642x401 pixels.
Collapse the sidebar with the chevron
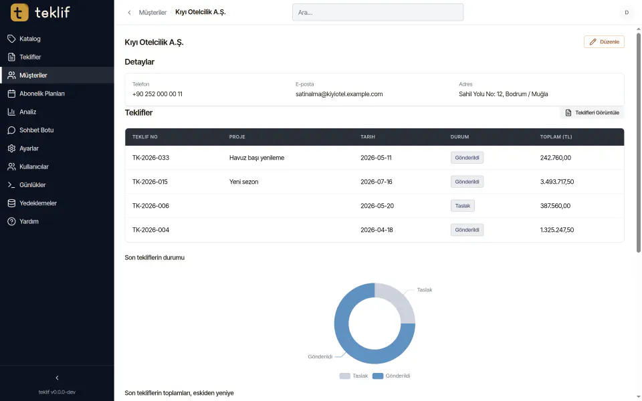pos(57,378)
